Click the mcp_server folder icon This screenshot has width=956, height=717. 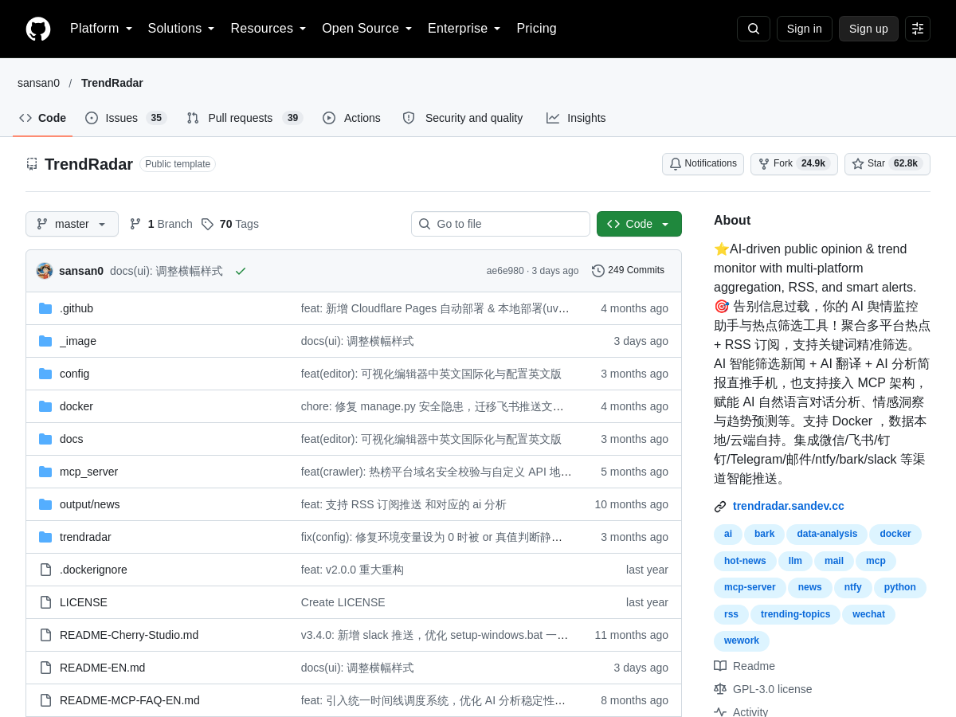click(x=45, y=472)
